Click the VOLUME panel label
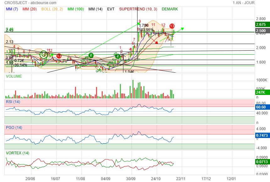Screen dimensions: 270x182 (14, 76)
